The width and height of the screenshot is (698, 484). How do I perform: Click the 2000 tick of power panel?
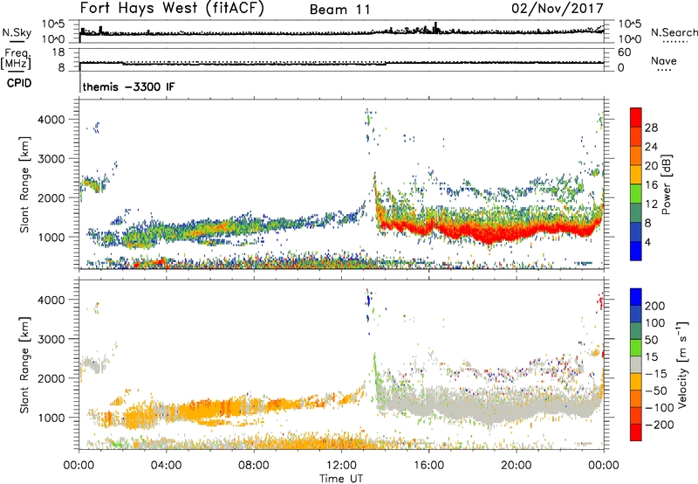click(51, 197)
